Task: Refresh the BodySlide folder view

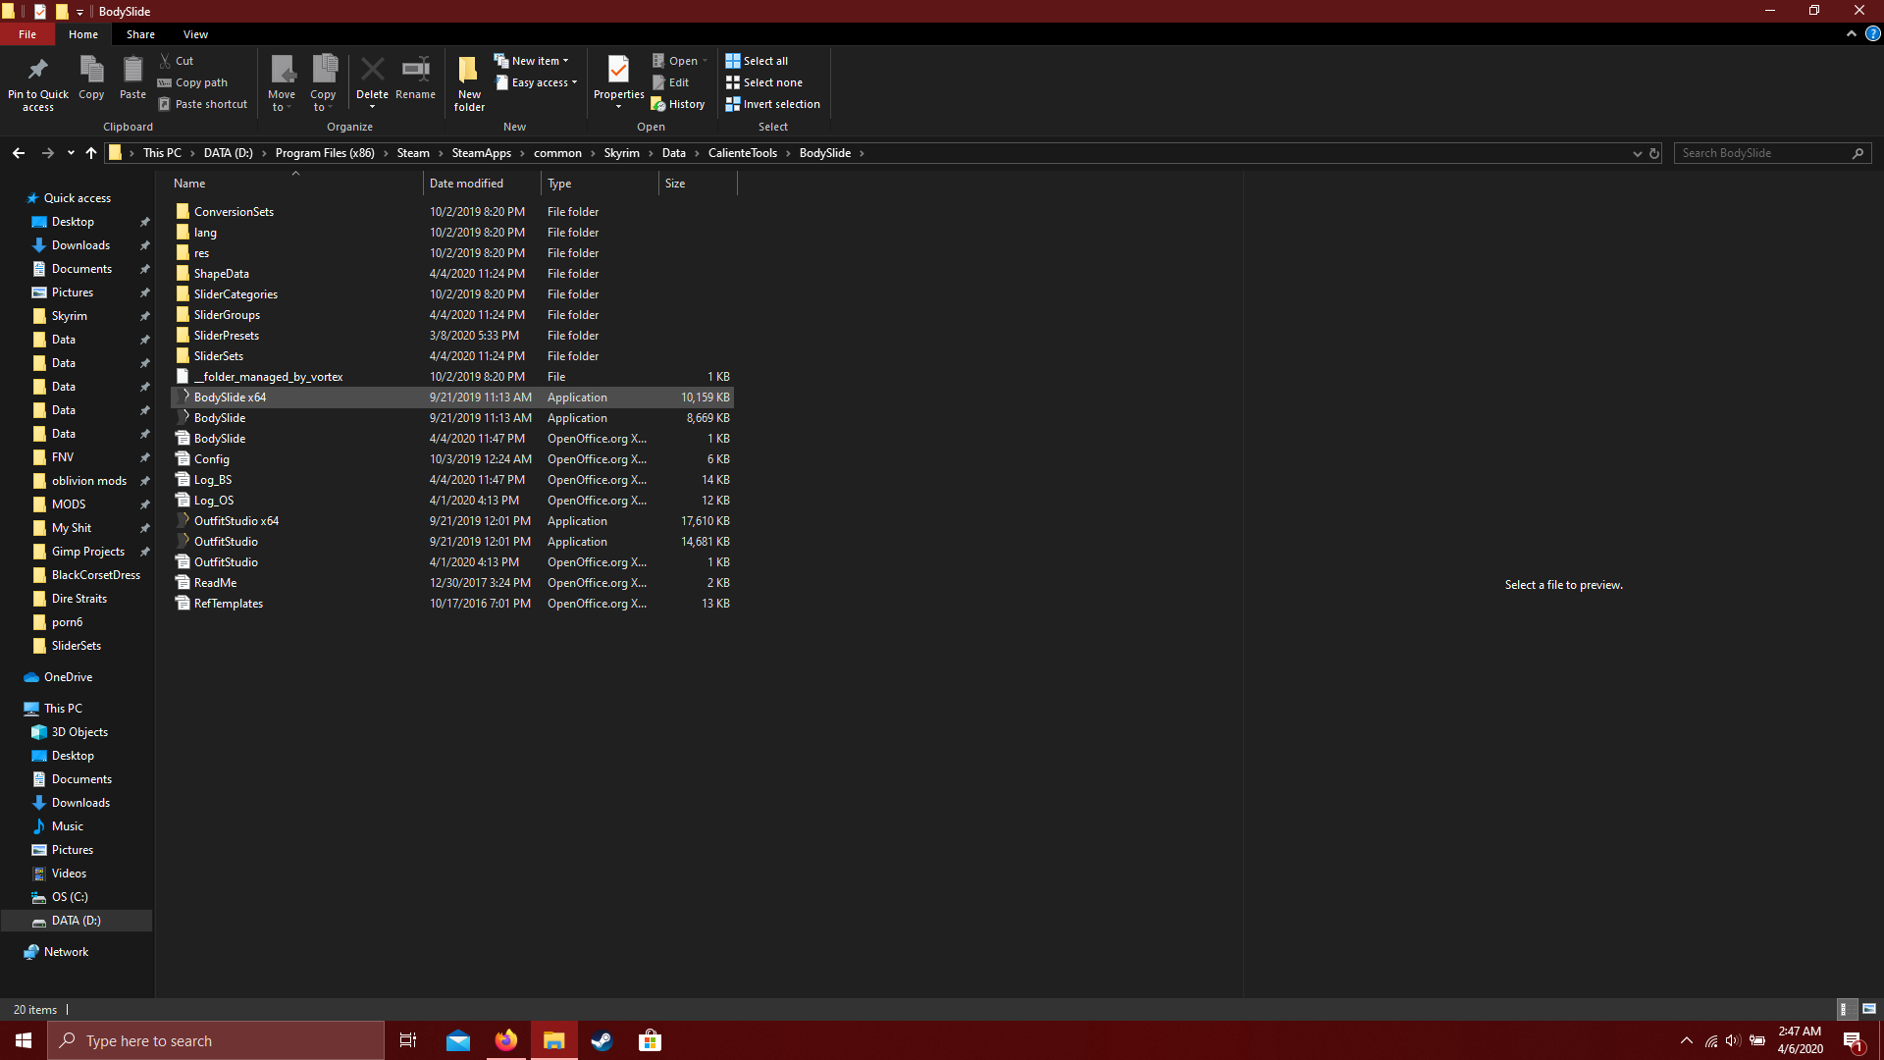Action: (1654, 153)
